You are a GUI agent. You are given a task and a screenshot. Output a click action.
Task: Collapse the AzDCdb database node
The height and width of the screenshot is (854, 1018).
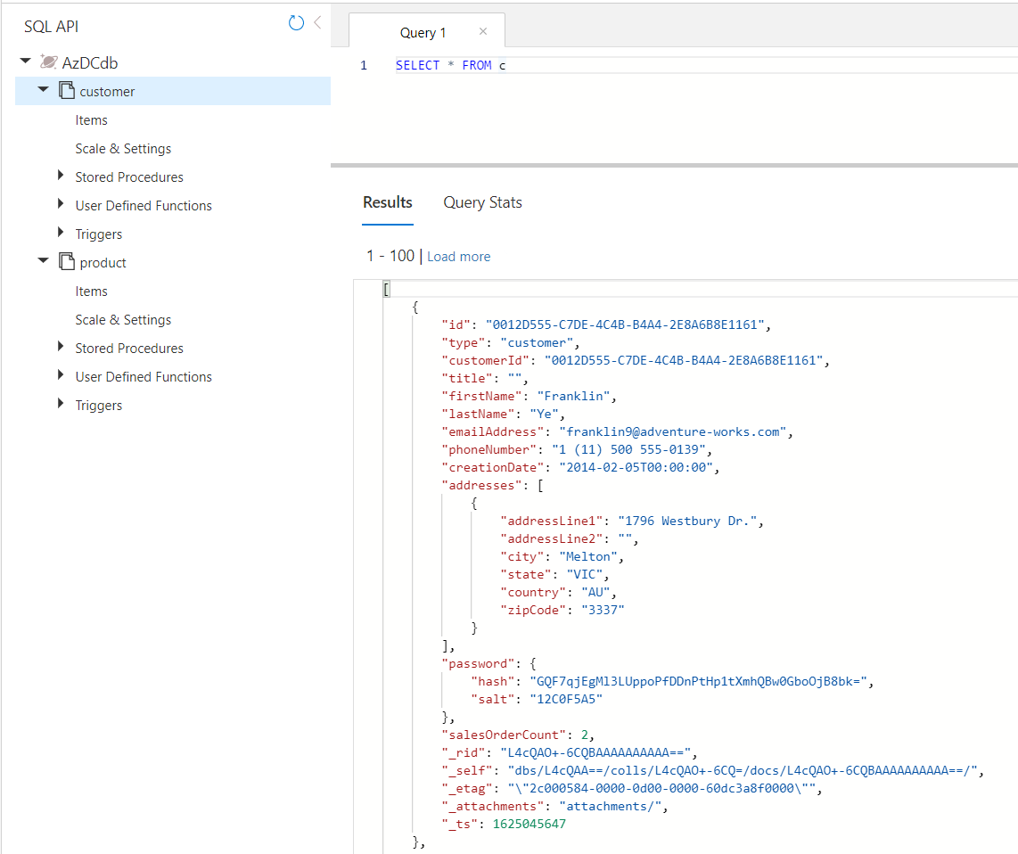[25, 62]
